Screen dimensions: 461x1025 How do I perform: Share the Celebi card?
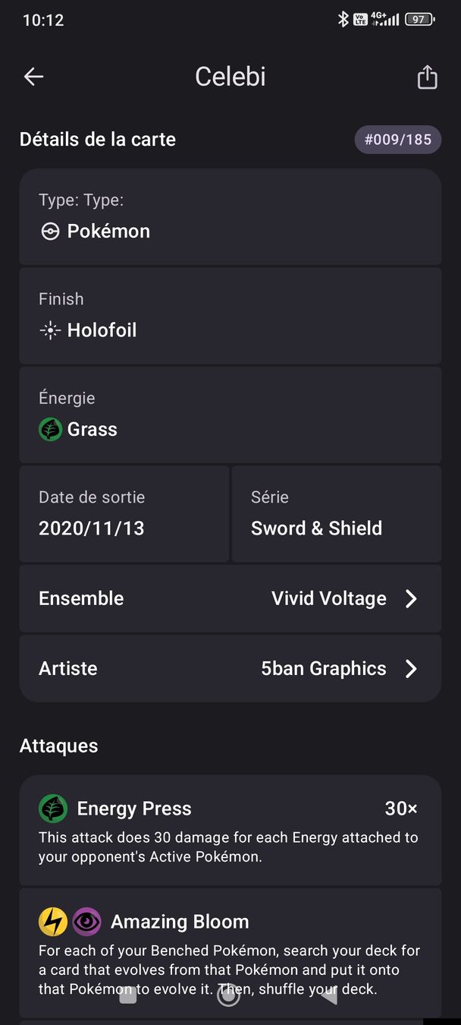coord(428,77)
